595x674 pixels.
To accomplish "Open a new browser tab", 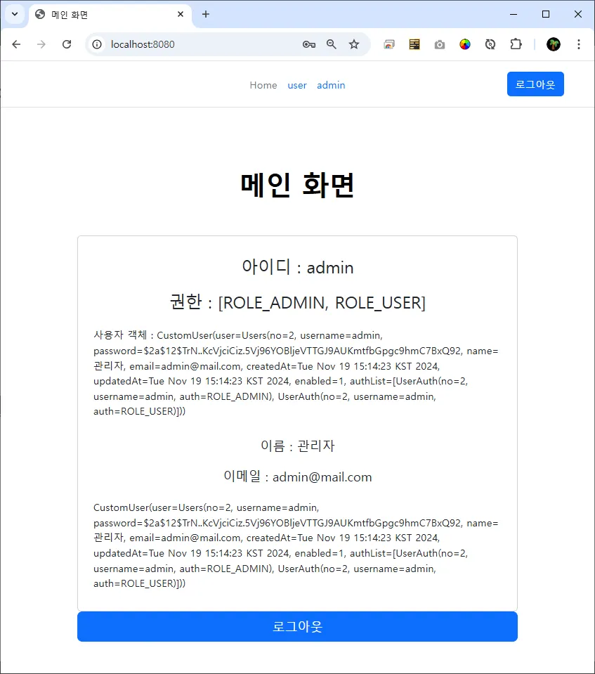I will 206,14.
